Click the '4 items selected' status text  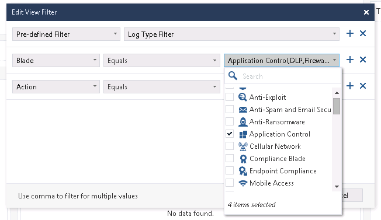coord(251,205)
